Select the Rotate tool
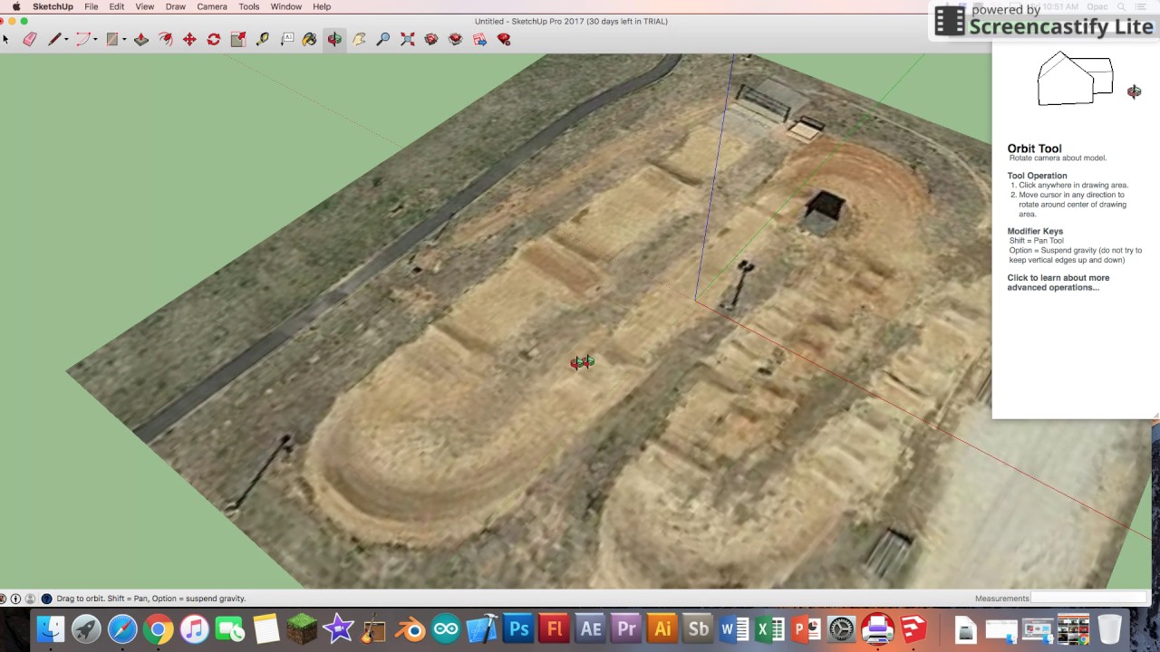The height and width of the screenshot is (652, 1160). tap(214, 39)
